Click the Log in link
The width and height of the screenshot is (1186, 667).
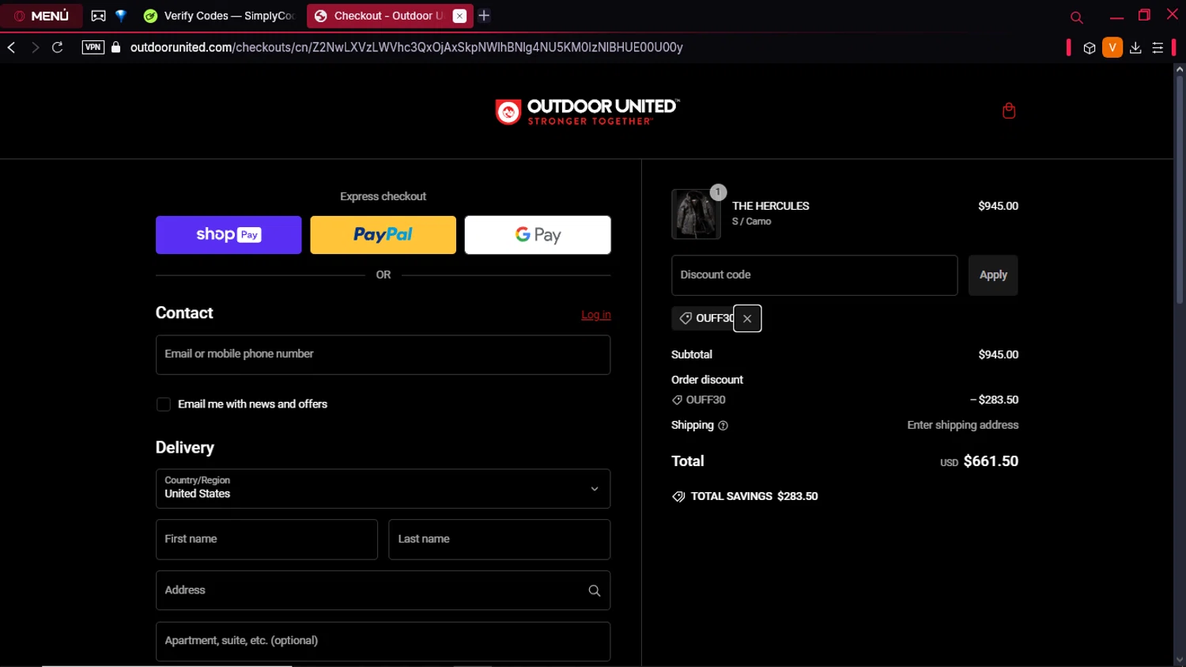(x=596, y=315)
